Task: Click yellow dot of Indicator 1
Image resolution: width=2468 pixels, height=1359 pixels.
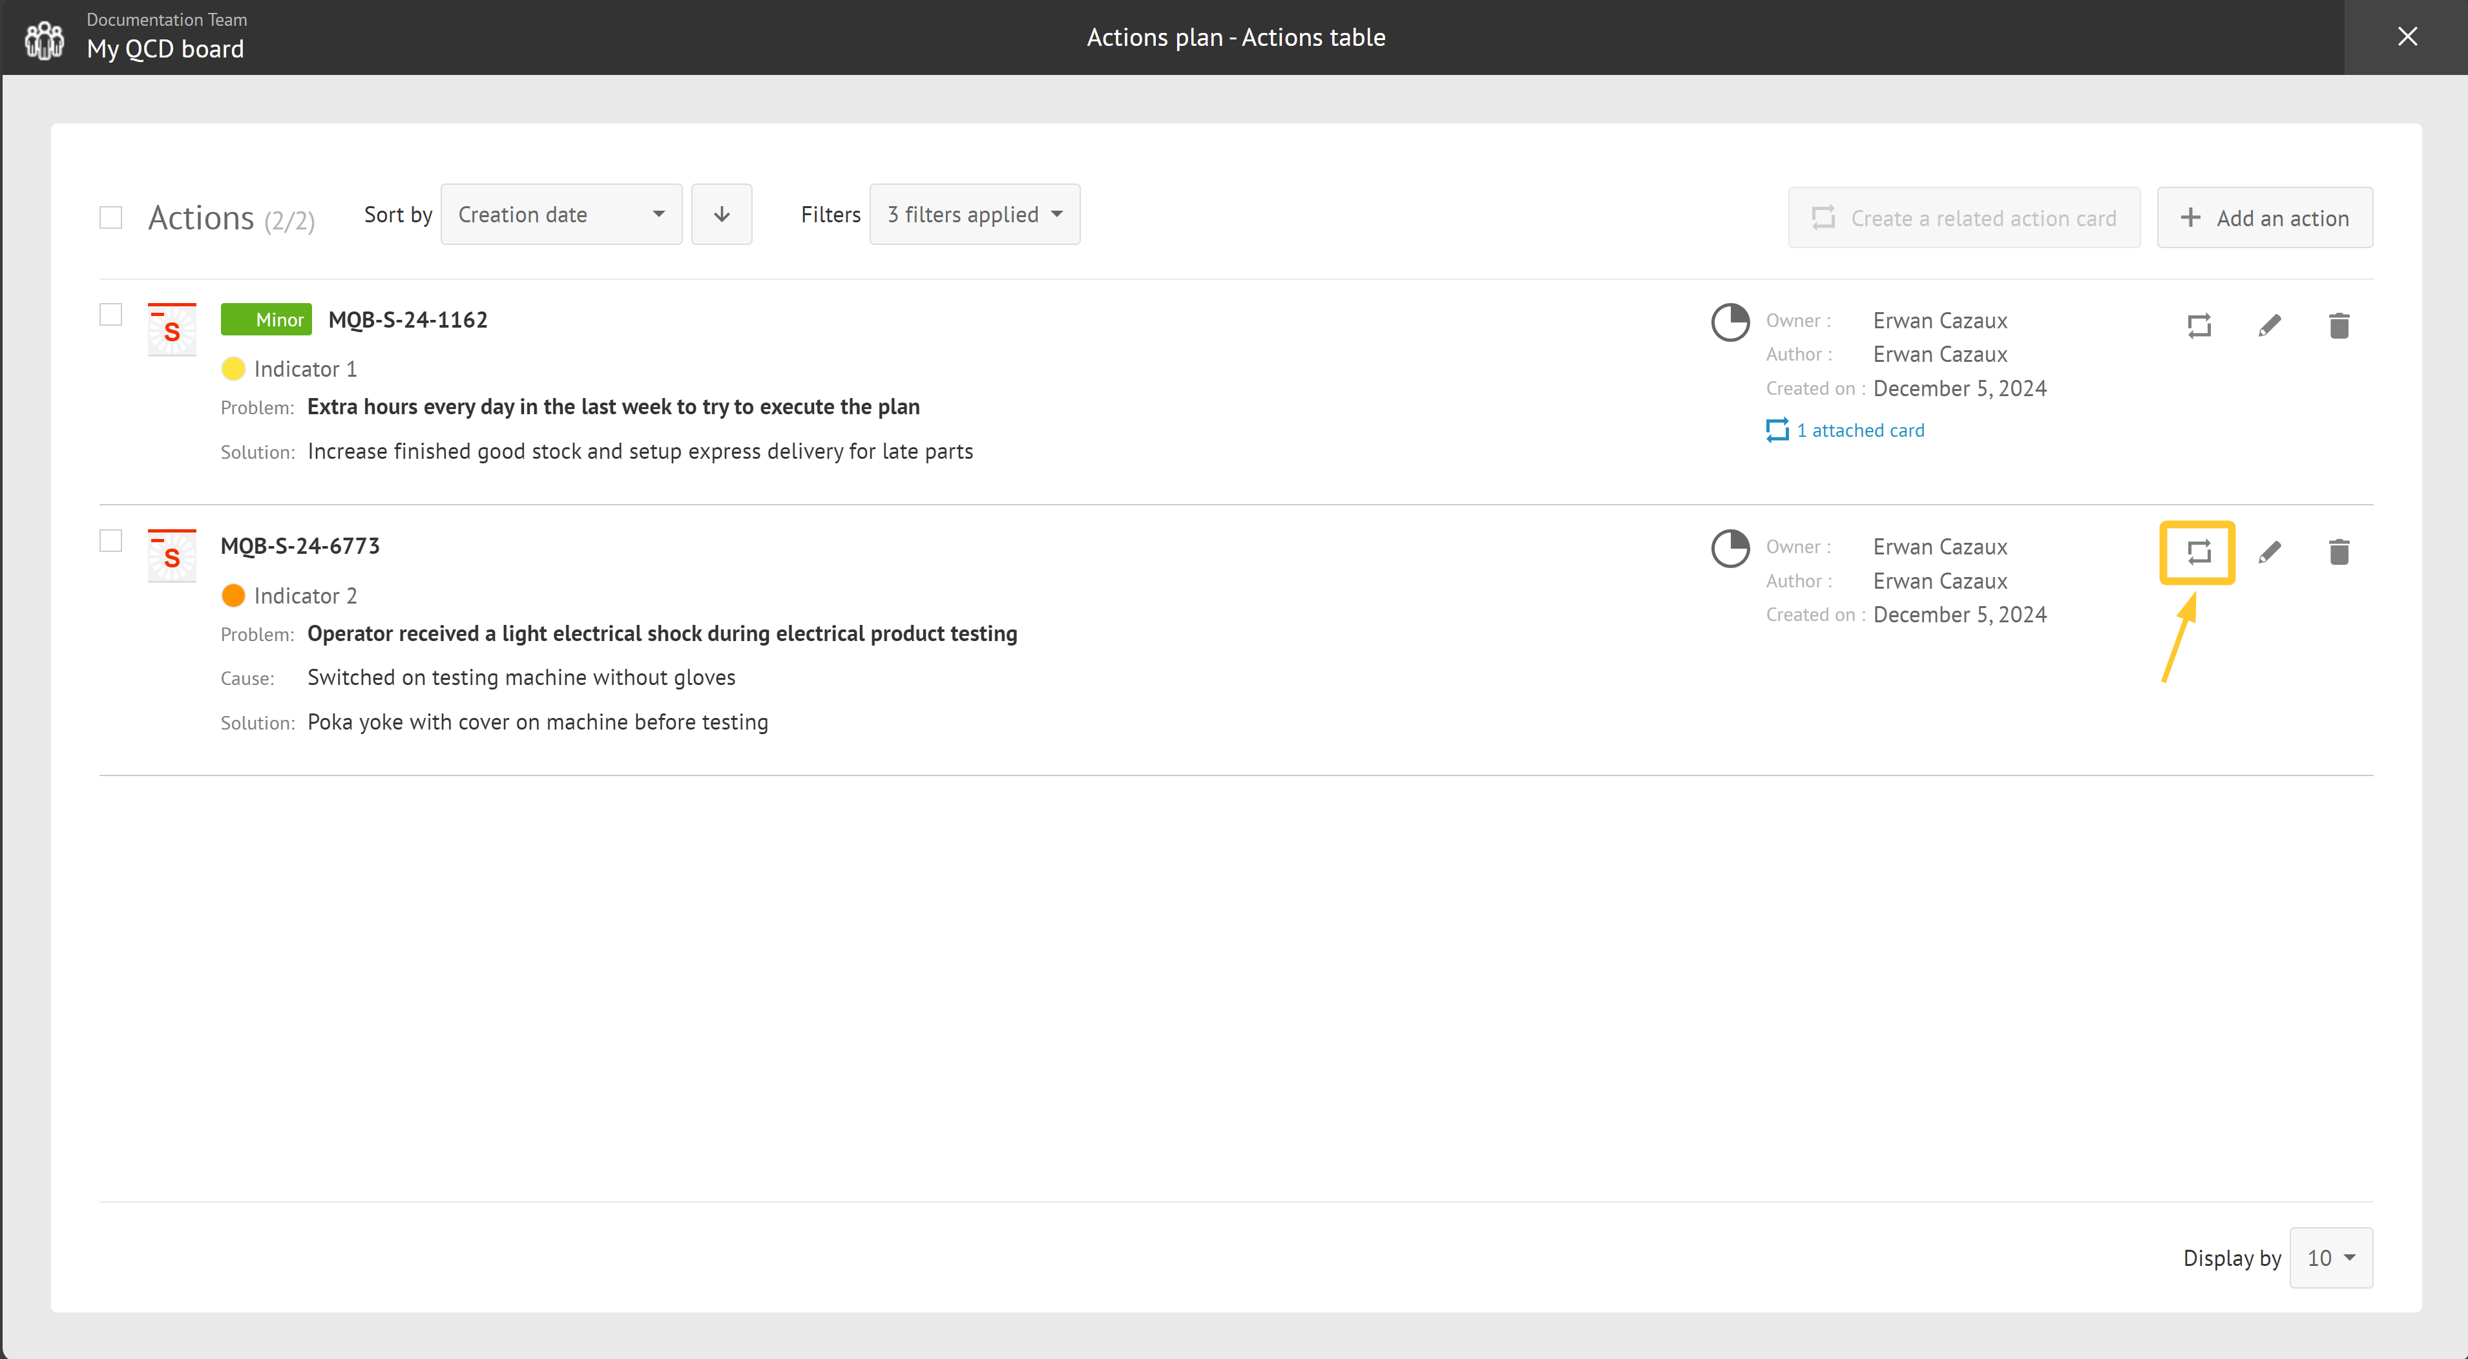Action: click(233, 369)
